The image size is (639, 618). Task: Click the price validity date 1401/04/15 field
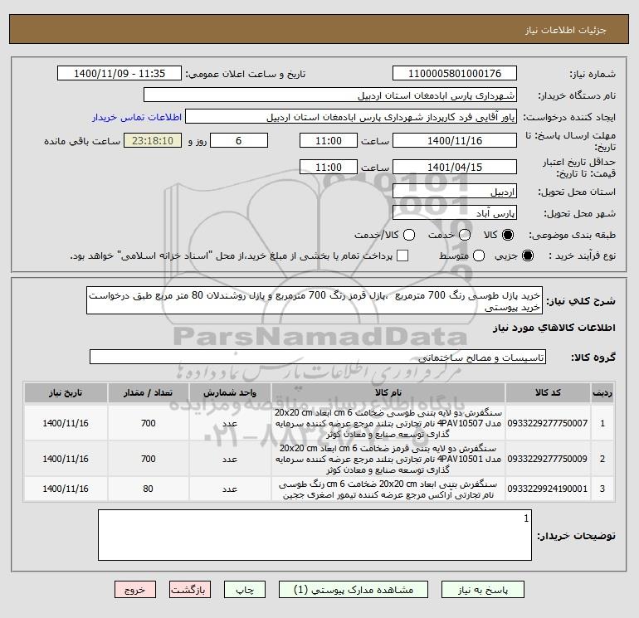(x=455, y=167)
